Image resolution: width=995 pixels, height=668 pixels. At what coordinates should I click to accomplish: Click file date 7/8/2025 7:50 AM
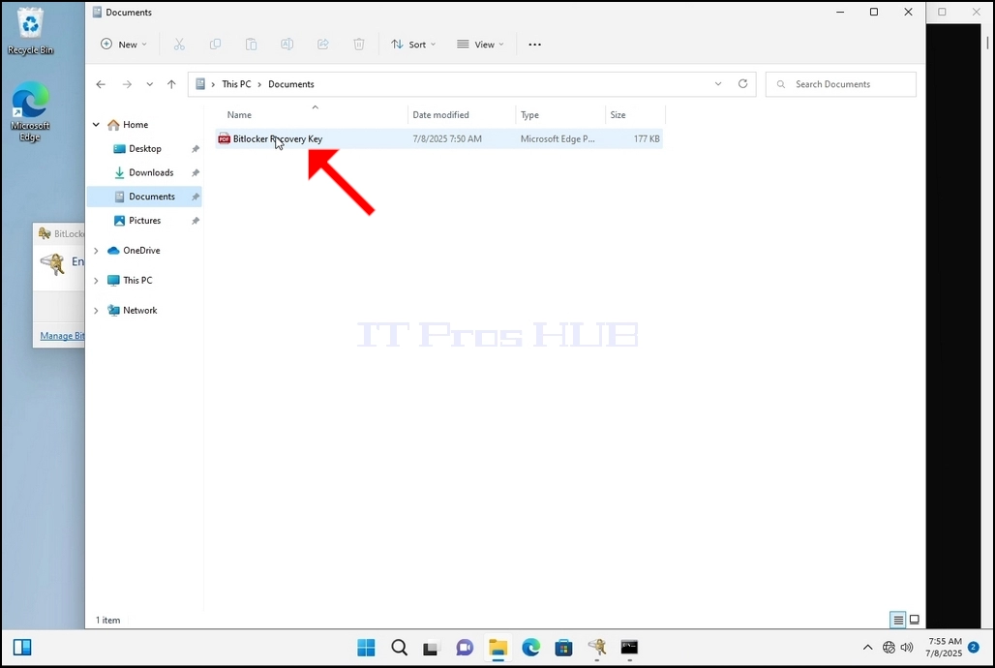[x=447, y=139]
